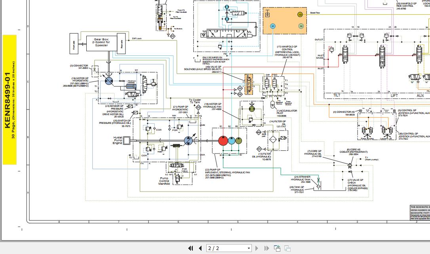Click the olive pump circle B3

coord(238,140)
